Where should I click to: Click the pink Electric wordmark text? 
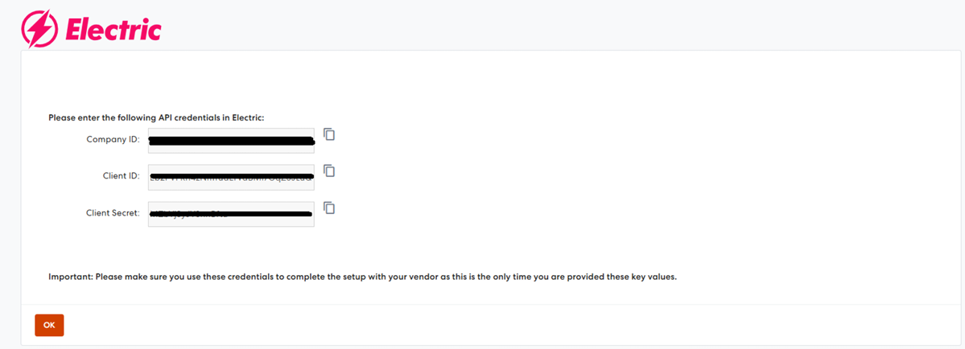(x=113, y=30)
